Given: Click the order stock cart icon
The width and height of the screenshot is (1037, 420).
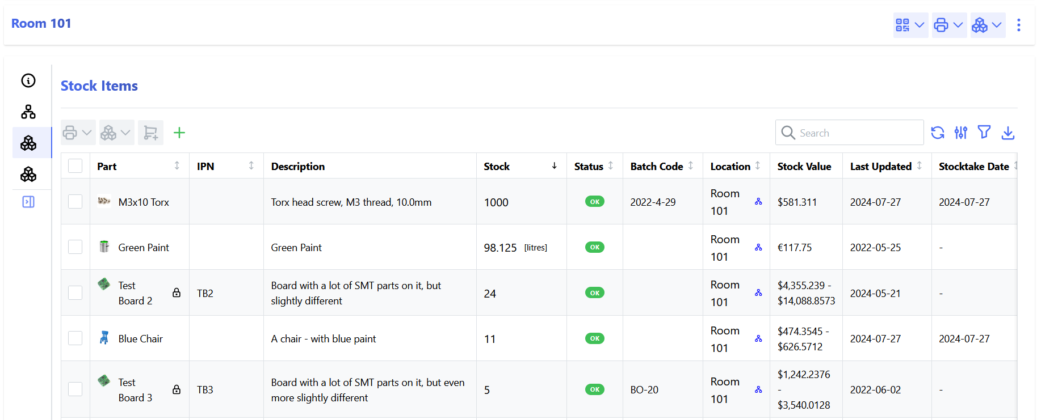Looking at the screenshot, I should click(x=150, y=133).
